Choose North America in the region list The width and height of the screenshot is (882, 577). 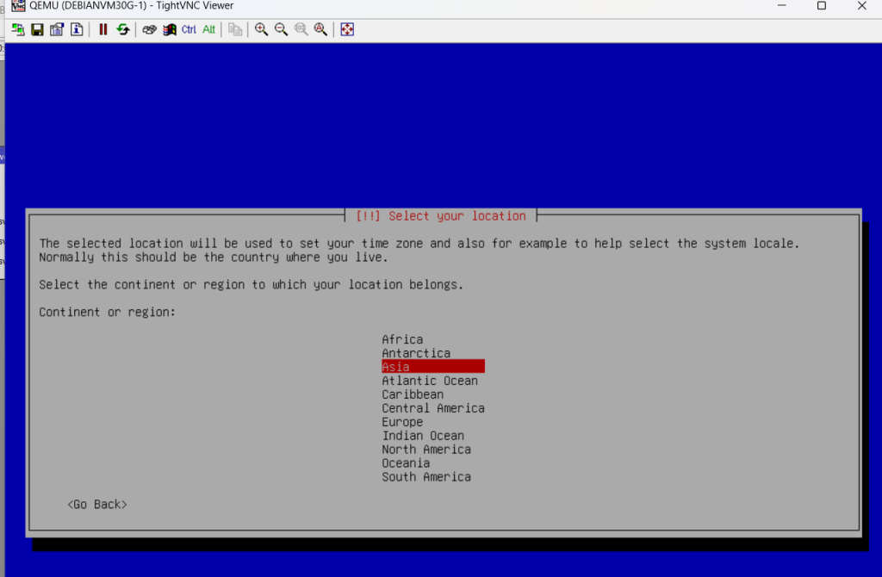[x=426, y=450]
